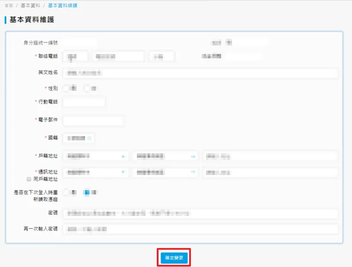Image resolution: width=352 pixels, height=267 pixels.
Task: Open first 通訊地址 city dropdown
Action: point(96,172)
